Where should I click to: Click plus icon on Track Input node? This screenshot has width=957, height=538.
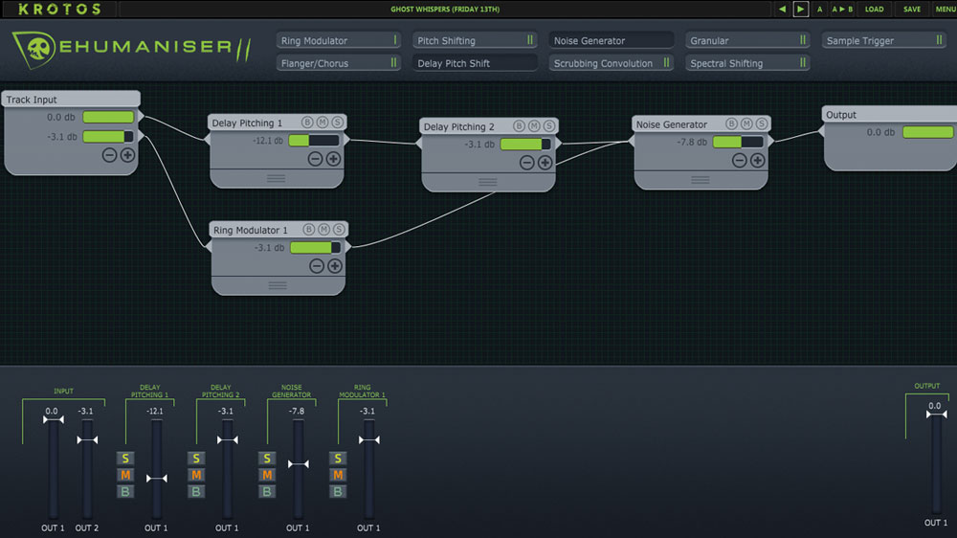127,155
